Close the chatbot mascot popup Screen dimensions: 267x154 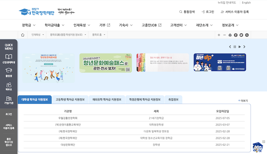point(264,141)
